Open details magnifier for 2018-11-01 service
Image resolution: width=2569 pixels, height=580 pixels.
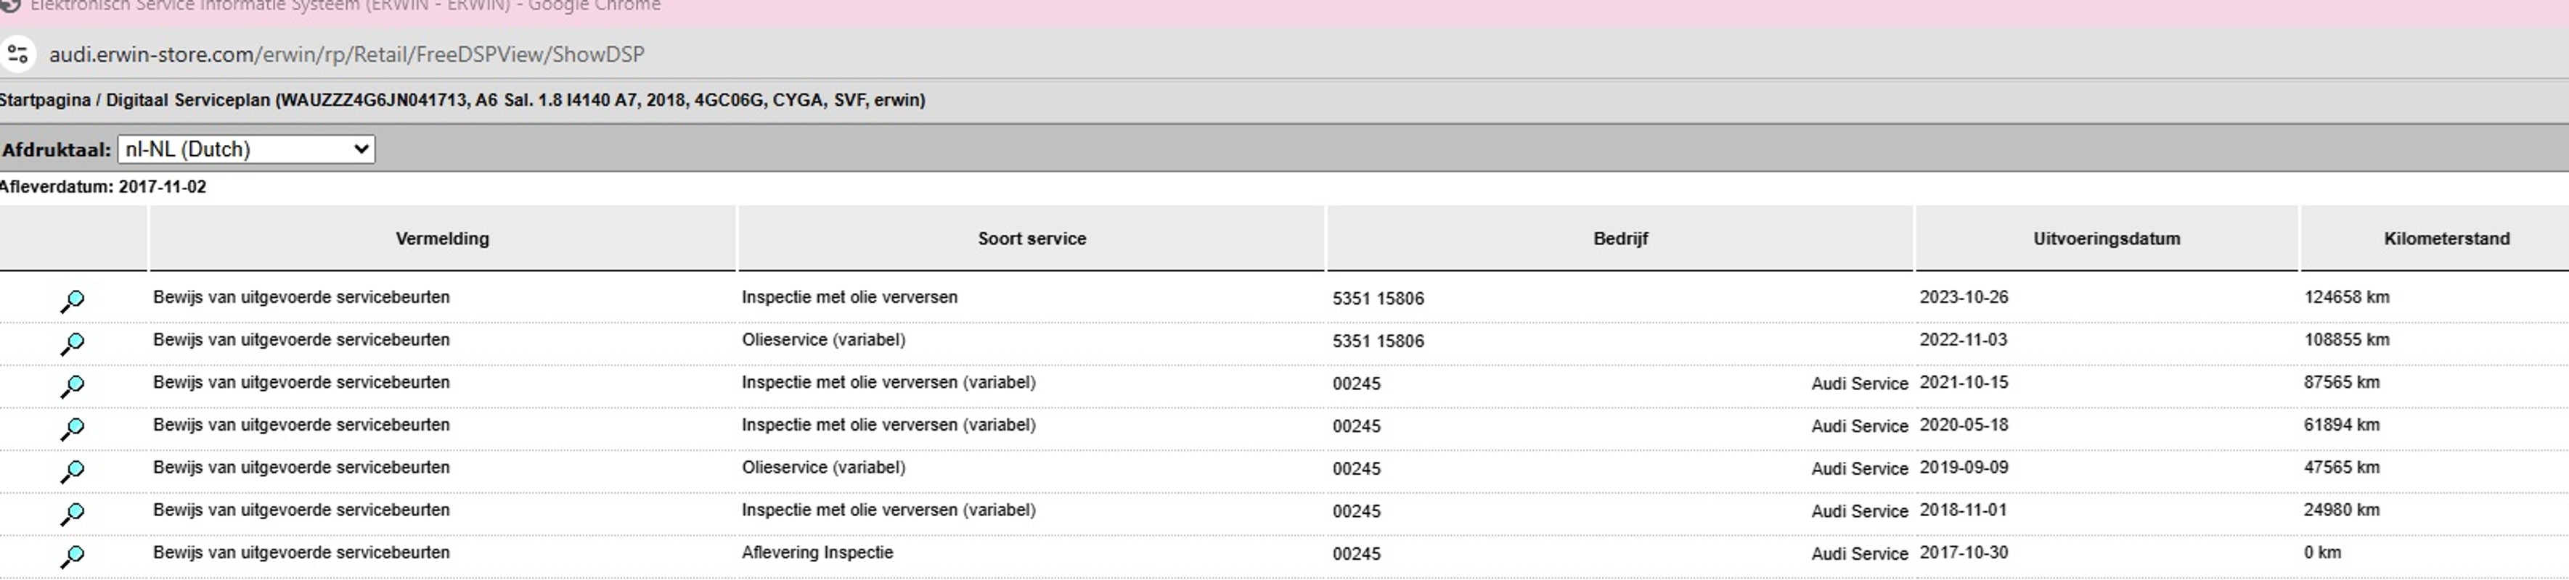click(x=73, y=513)
